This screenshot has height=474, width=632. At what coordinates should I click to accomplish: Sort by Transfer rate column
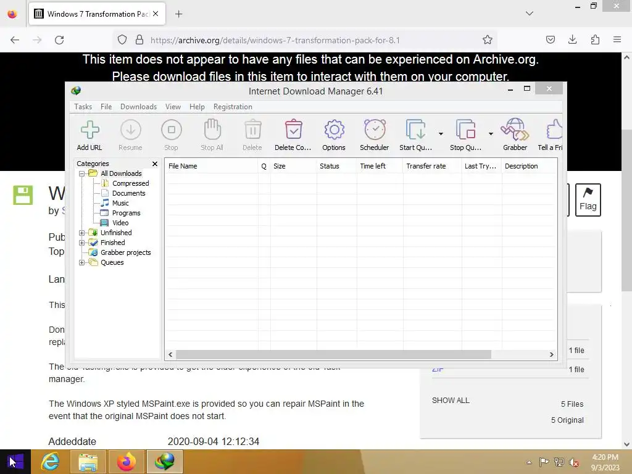click(x=432, y=166)
